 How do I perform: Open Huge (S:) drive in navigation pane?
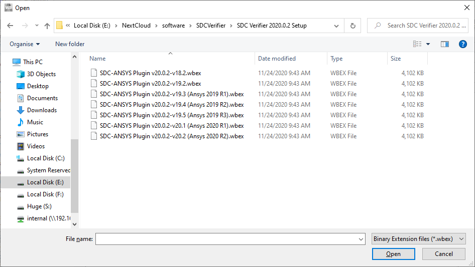(x=39, y=206)
